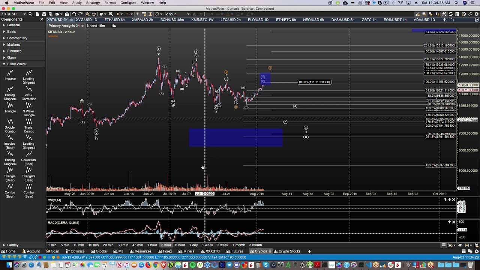Expand the Markers components section
The height and width of the screenshot is (270, 480).
coord(22,45)
